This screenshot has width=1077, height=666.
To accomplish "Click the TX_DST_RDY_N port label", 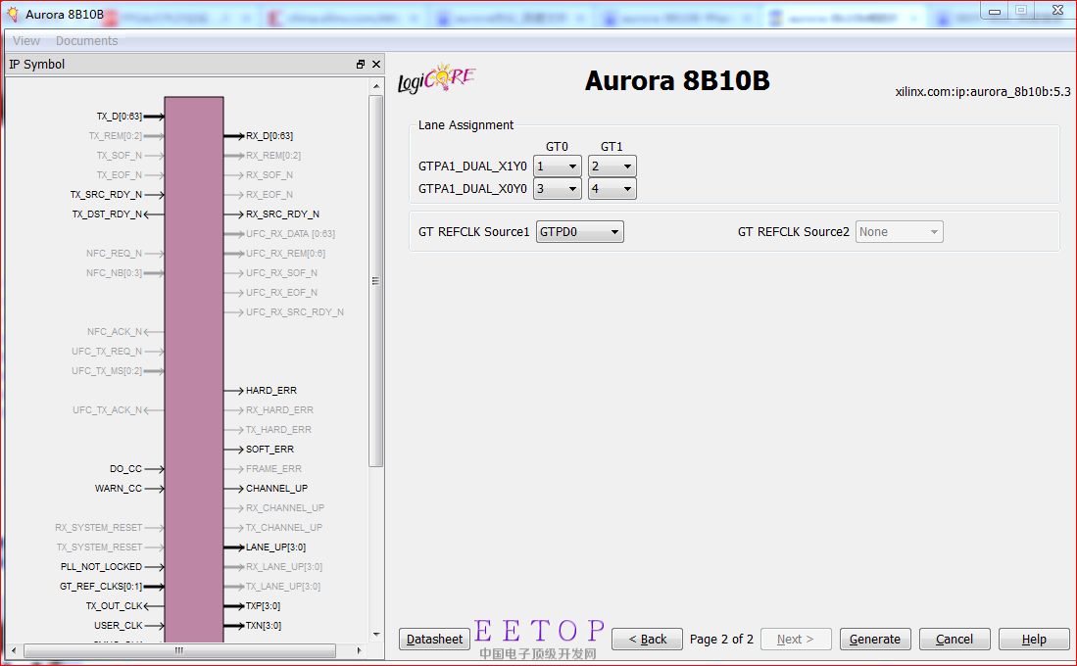I will [x=107, y=214].
